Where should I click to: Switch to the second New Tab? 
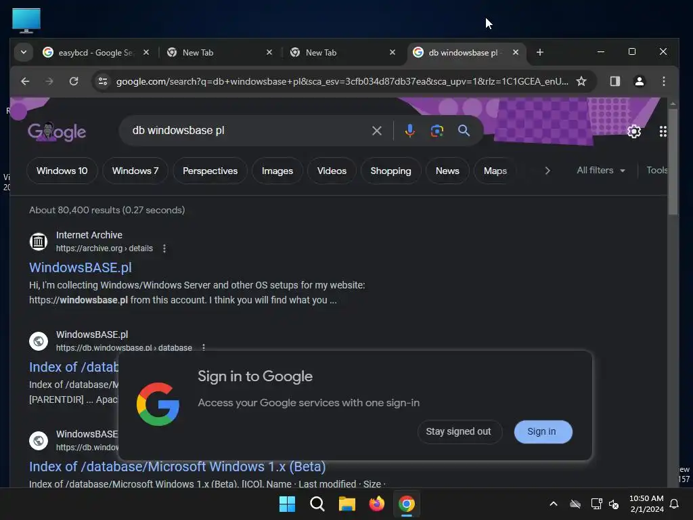click(x=342, y=52)
